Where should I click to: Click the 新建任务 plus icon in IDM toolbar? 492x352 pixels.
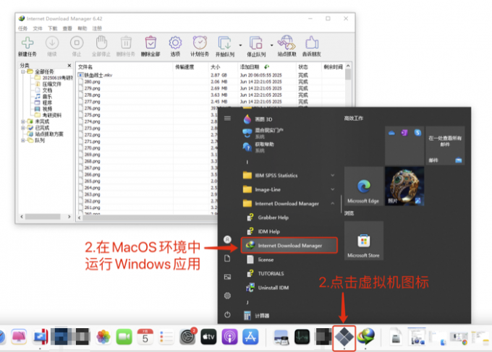tap(27, 43)
